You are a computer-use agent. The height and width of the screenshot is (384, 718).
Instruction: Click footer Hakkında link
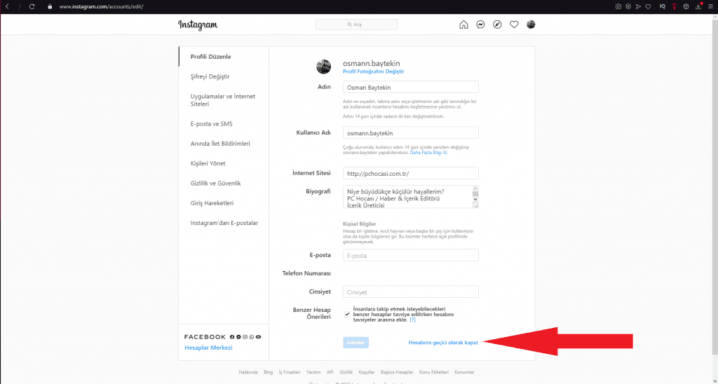[248, 372]
